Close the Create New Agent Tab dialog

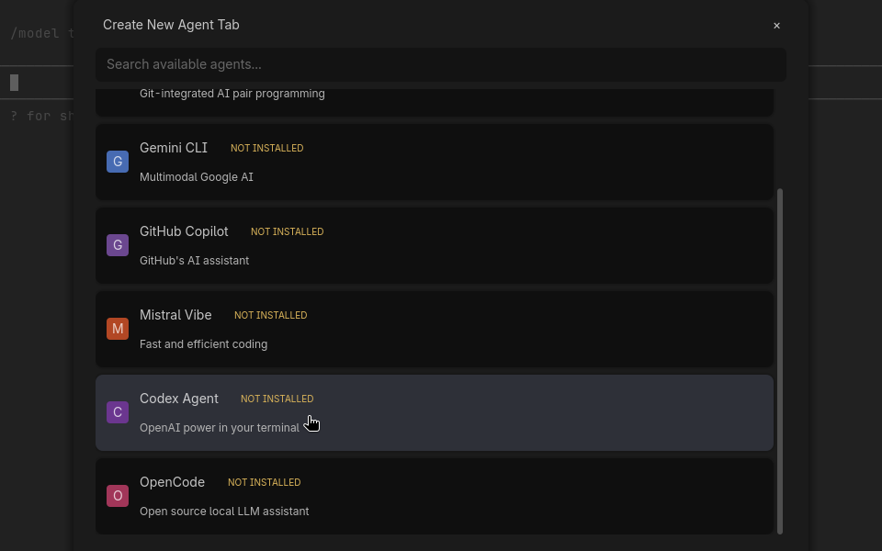(x=776, y=25)
